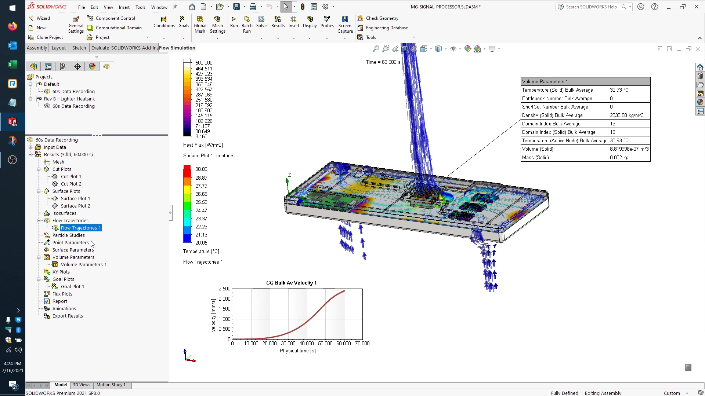This screenshot has height=396, width=705.
Task: Open Appearances pane in the task pane
Action: (x=700, y=102)
